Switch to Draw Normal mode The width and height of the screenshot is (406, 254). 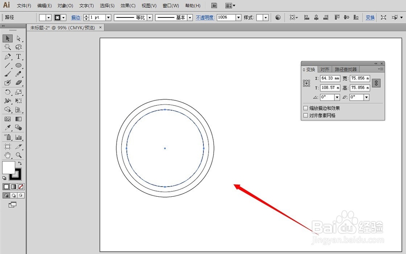[6, 195]
